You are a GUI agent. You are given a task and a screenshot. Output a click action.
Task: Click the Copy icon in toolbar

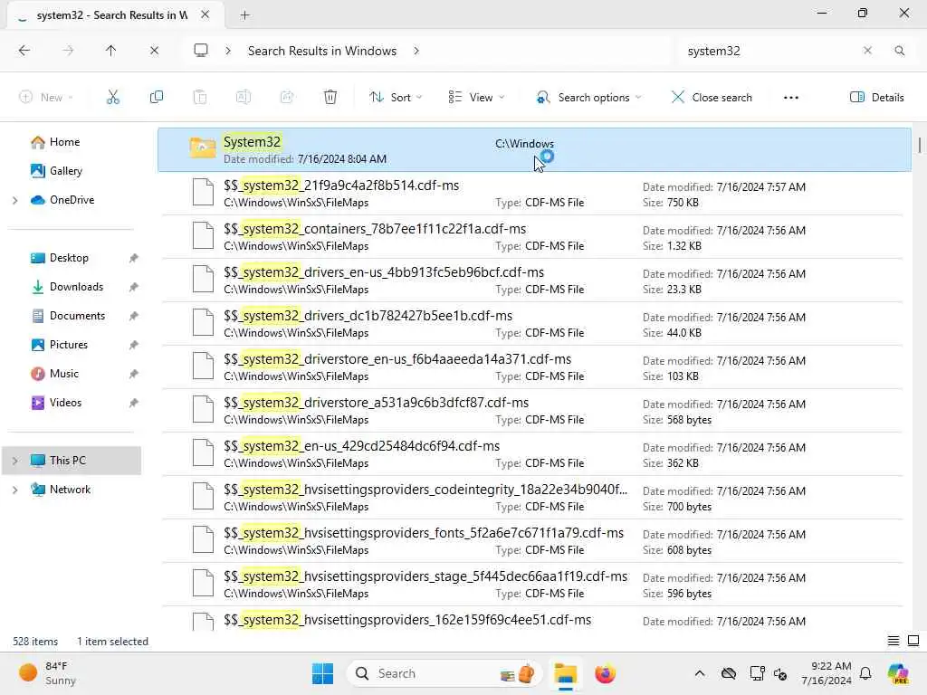coord(156,97)
